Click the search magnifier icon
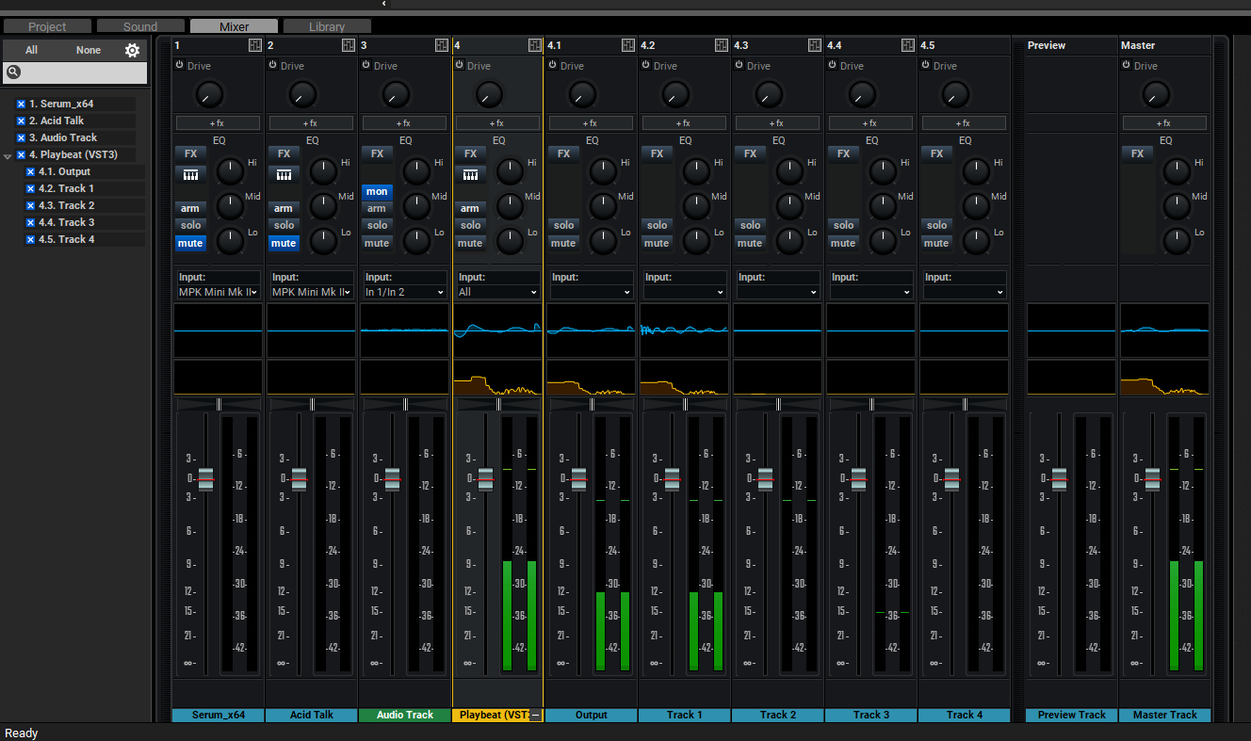 (13, 72)
